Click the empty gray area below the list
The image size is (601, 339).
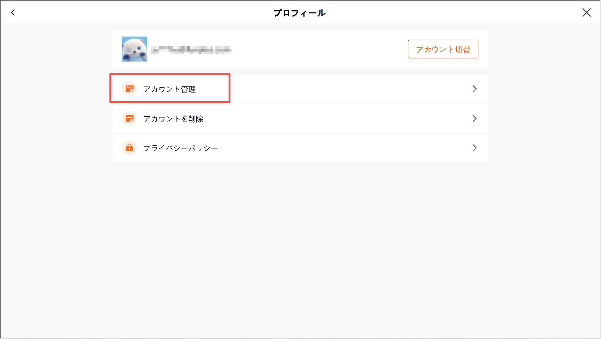300,250
